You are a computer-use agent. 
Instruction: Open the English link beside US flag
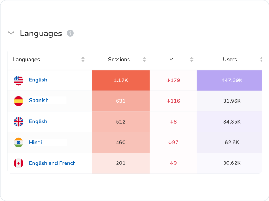pyautogui.click(x=38, y=80)
